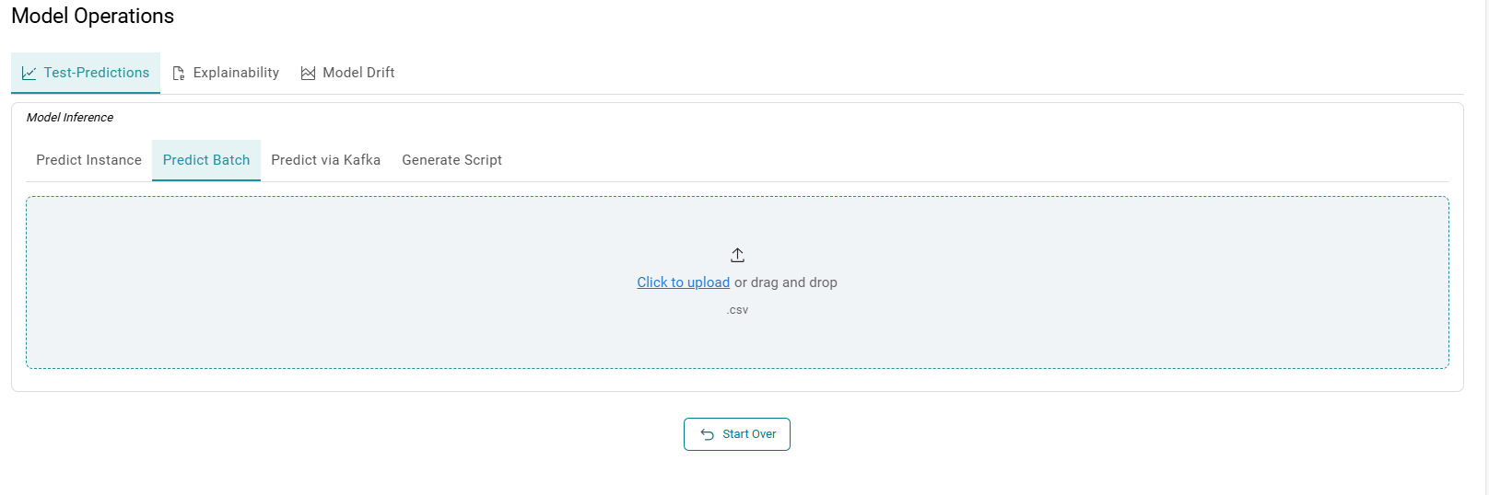This screenshot has height=495, width=1489.
Task: Click the document icon beside Explainability
Action: pyautogui.click(x=179, y=74)
